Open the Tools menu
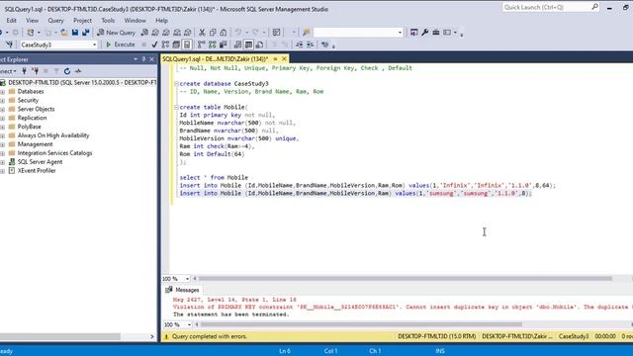 click(108, 20)
